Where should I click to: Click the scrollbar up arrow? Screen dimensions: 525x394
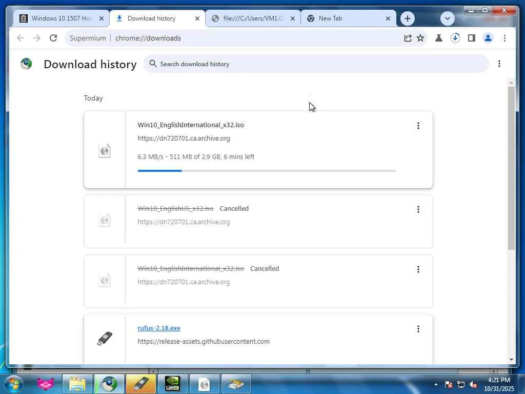(511, 83)
